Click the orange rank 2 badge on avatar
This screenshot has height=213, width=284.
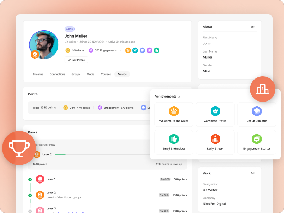(35, 54)
